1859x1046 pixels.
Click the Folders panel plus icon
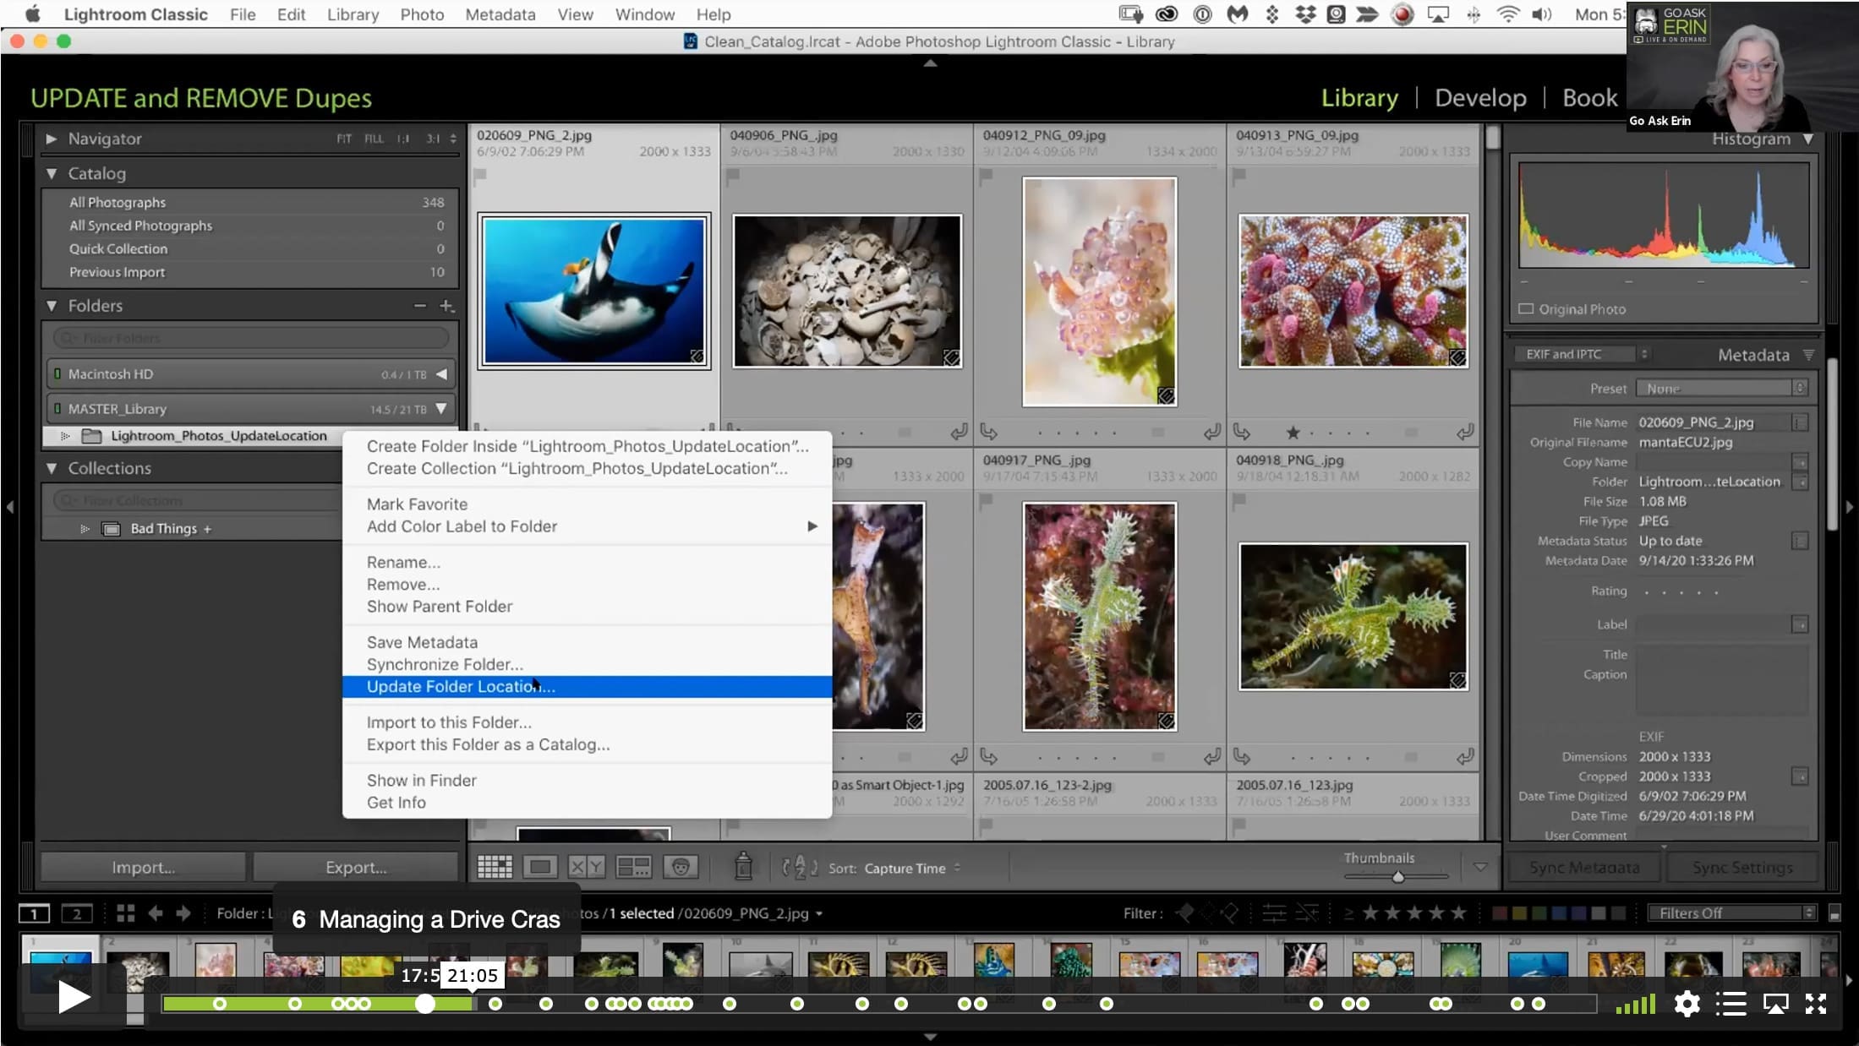(446, 305)
